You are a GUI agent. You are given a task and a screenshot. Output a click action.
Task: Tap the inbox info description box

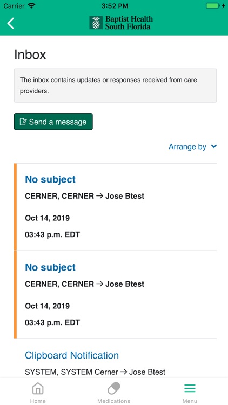point(115,85)
